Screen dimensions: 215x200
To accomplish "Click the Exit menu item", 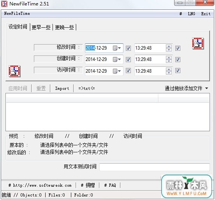I will coord(206,14).
